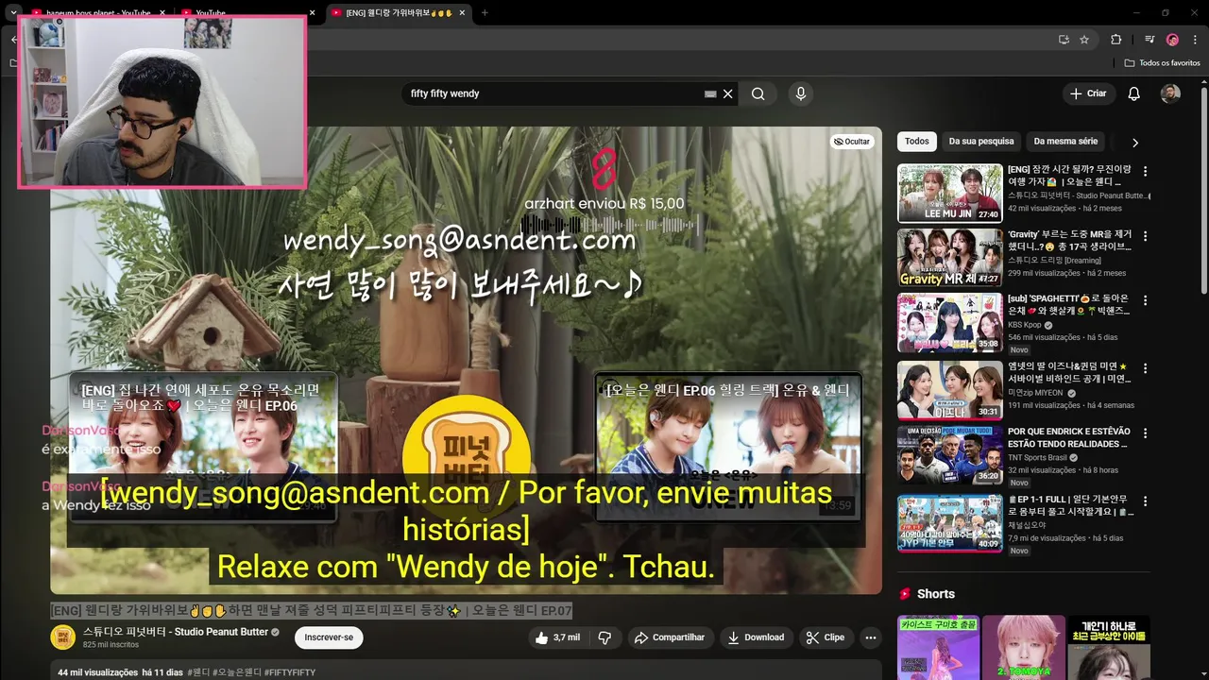Image resolution: width=1209 pixels, height=680 pixels.
Task: Switch to the second YouTube tab
Action: tap(246, 13)
